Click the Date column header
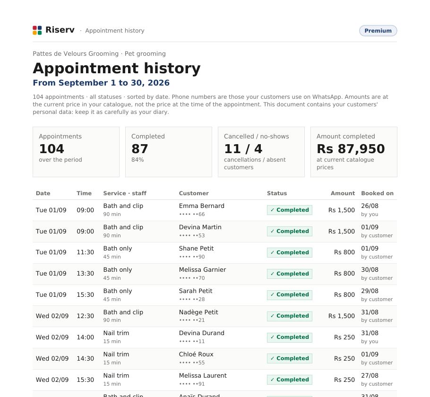Viewport: 430px width, 397px height. (43, 193)
